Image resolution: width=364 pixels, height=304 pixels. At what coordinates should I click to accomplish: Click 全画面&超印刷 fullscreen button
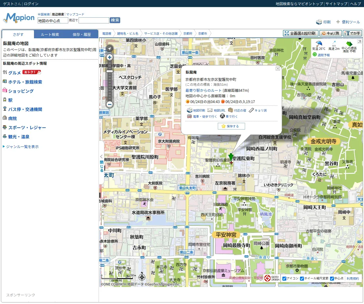click(x=300, y=33)
